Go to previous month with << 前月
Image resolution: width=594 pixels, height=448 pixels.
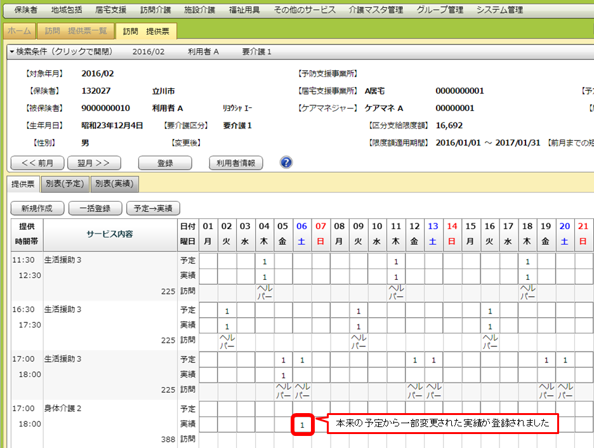[37, 163]
